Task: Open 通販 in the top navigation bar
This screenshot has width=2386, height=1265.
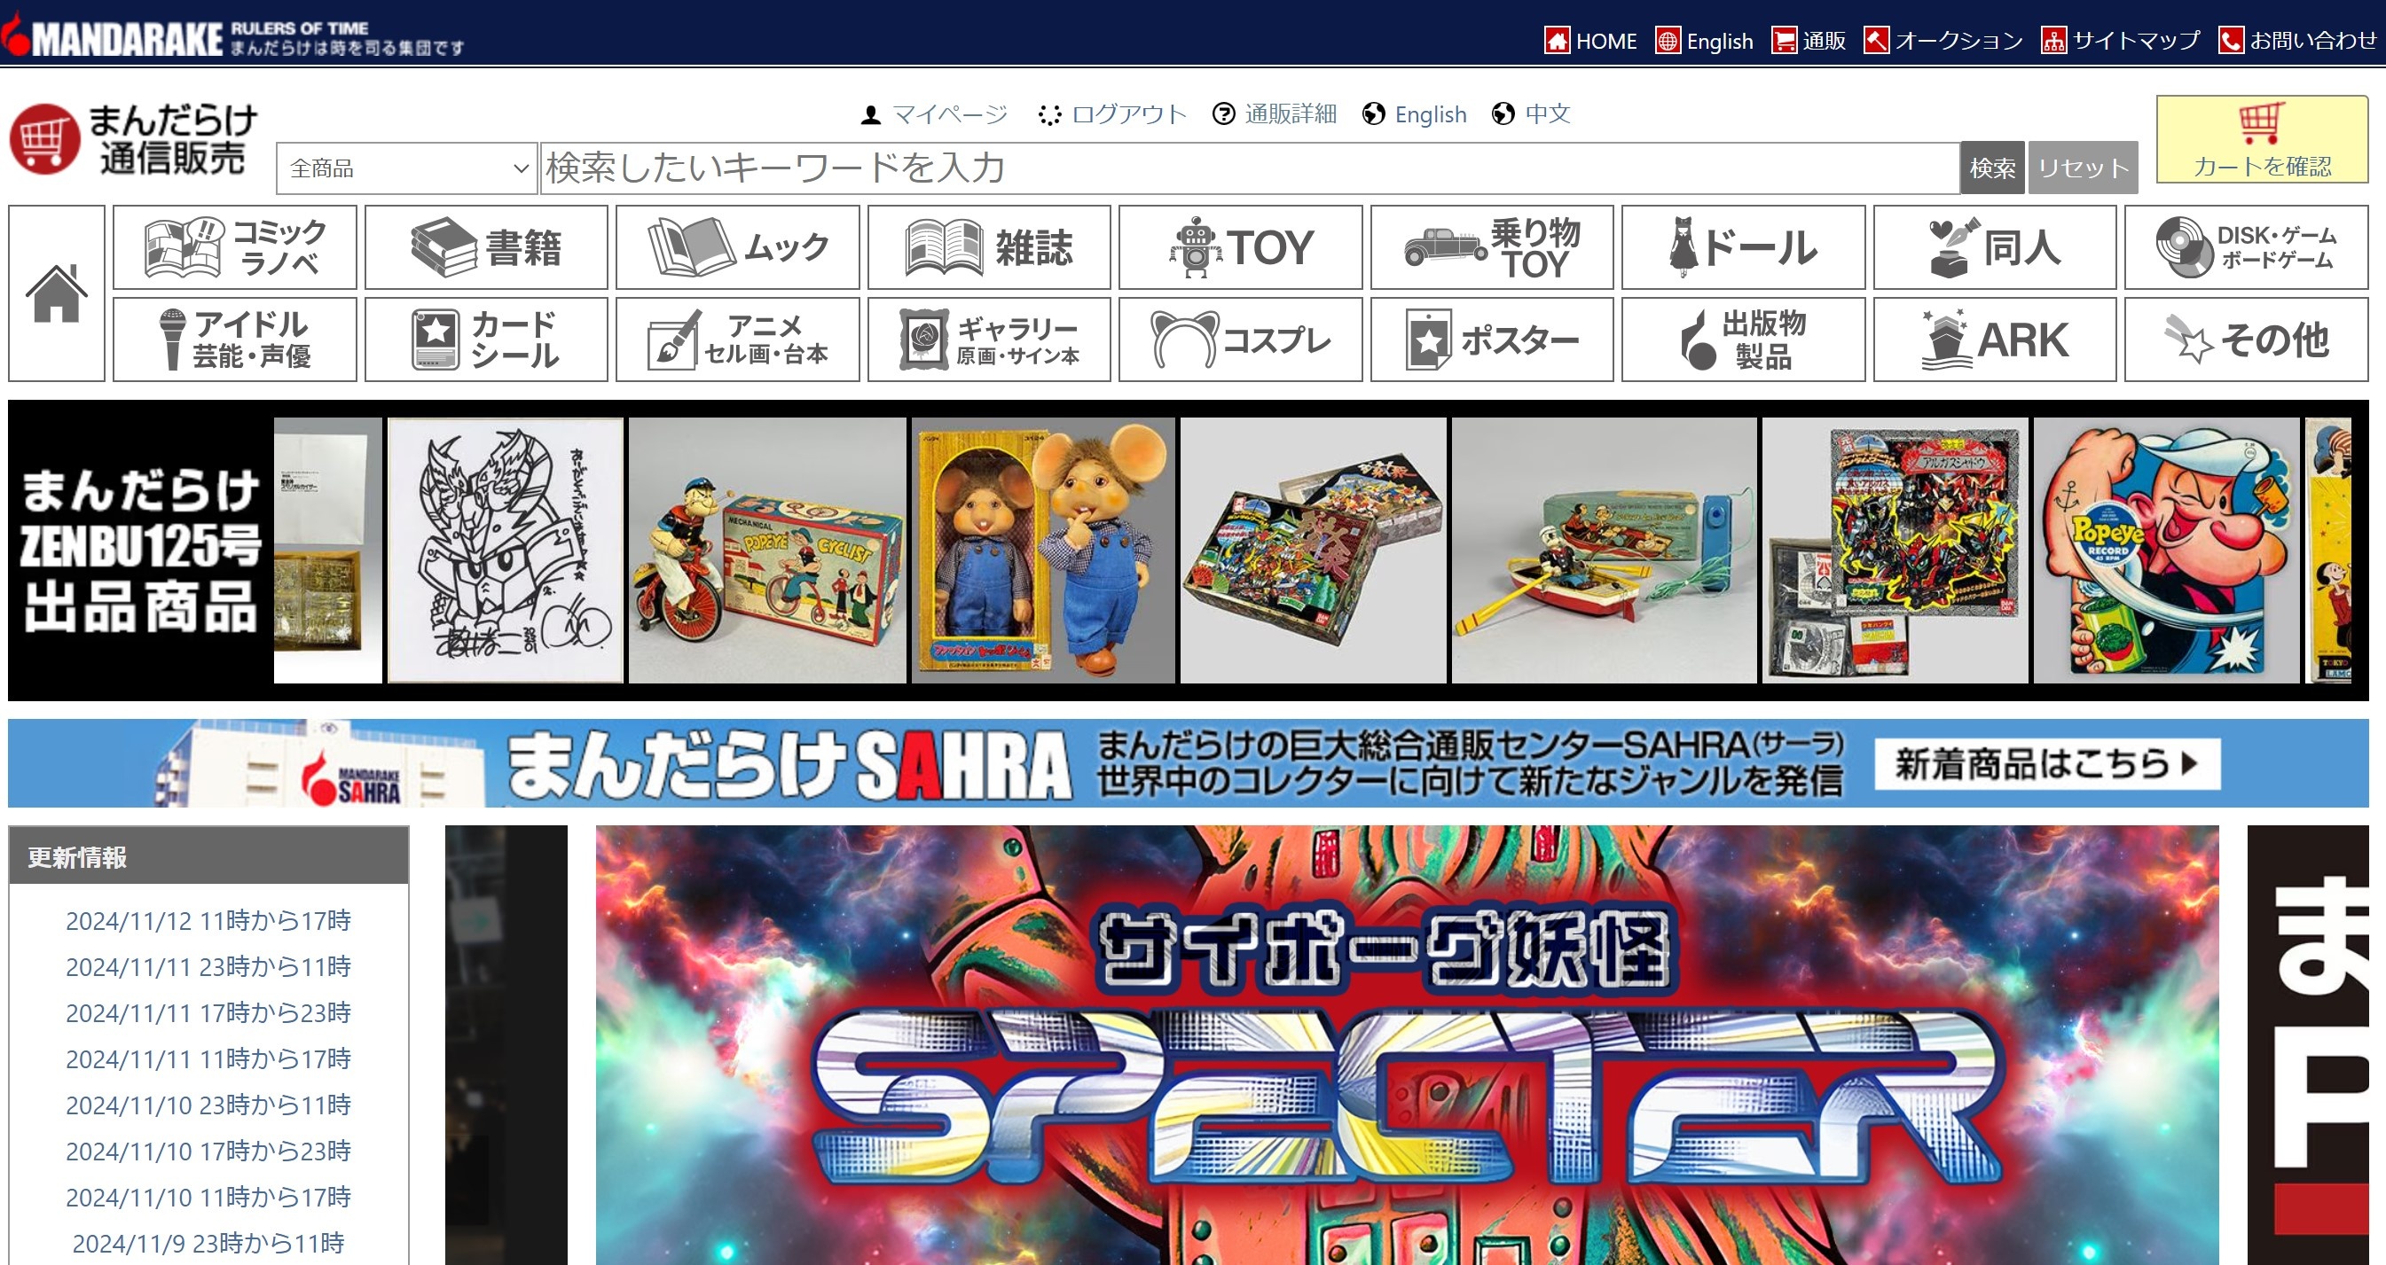Action: [1809, 41]
